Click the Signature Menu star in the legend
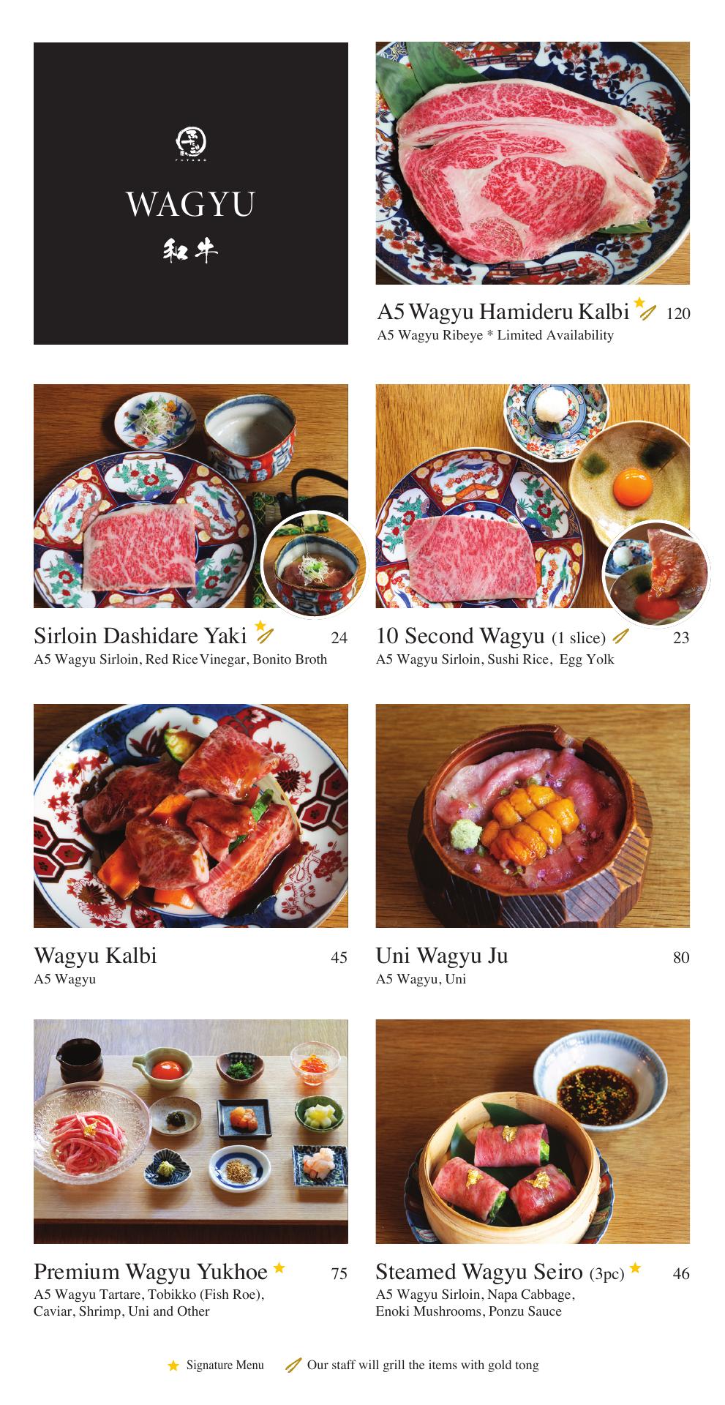 pyautogui.click(x=173, y=1365)
